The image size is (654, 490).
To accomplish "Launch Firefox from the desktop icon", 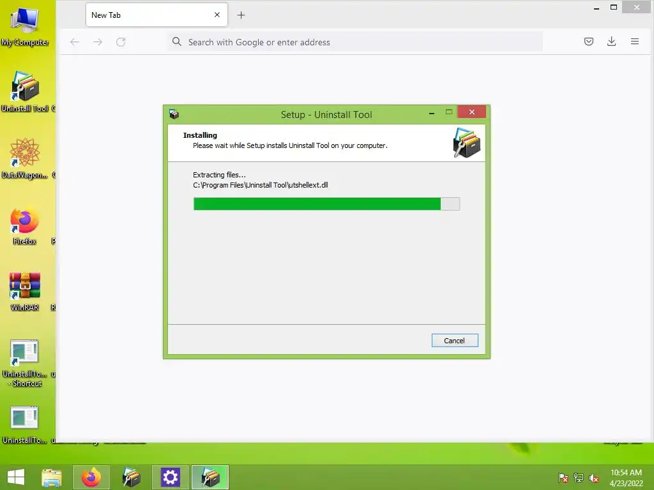I will click(x=25, y=225).
